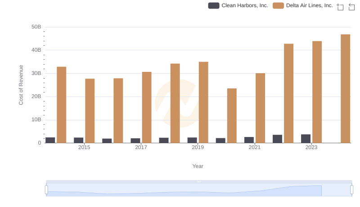360x207 pixels.
Task: Click the zoom reset toolbox icon
Action: (x=351, y=7)
